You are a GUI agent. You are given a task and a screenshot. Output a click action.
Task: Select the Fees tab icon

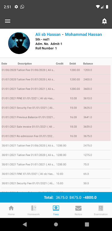56,208
